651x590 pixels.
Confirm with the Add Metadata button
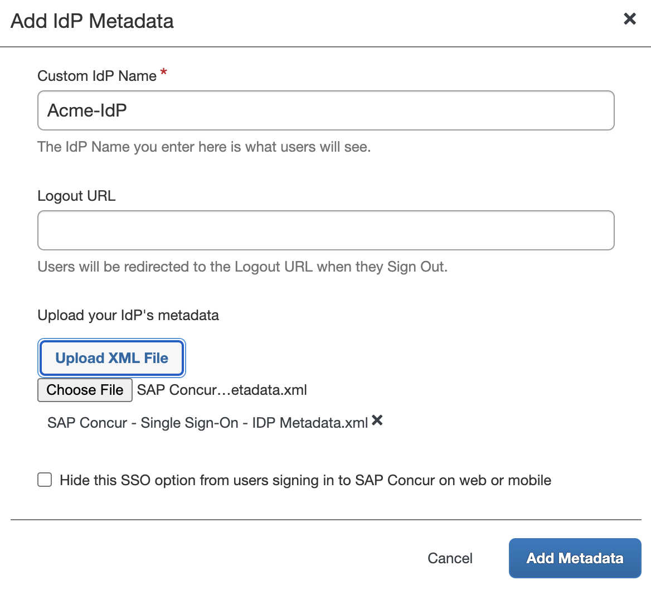[x=575, y=558]
